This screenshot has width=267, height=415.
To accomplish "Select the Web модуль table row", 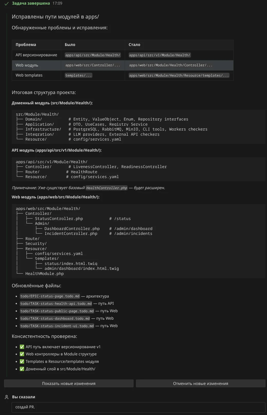I will pos(122,65).
